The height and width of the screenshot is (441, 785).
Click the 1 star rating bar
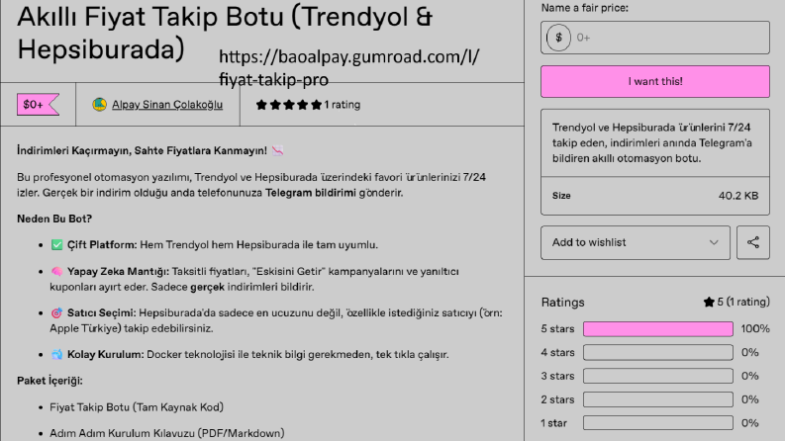click(x=658, y=423)
